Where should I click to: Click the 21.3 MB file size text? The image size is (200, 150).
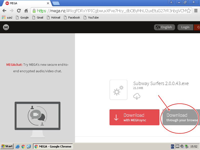pos(138,88)
